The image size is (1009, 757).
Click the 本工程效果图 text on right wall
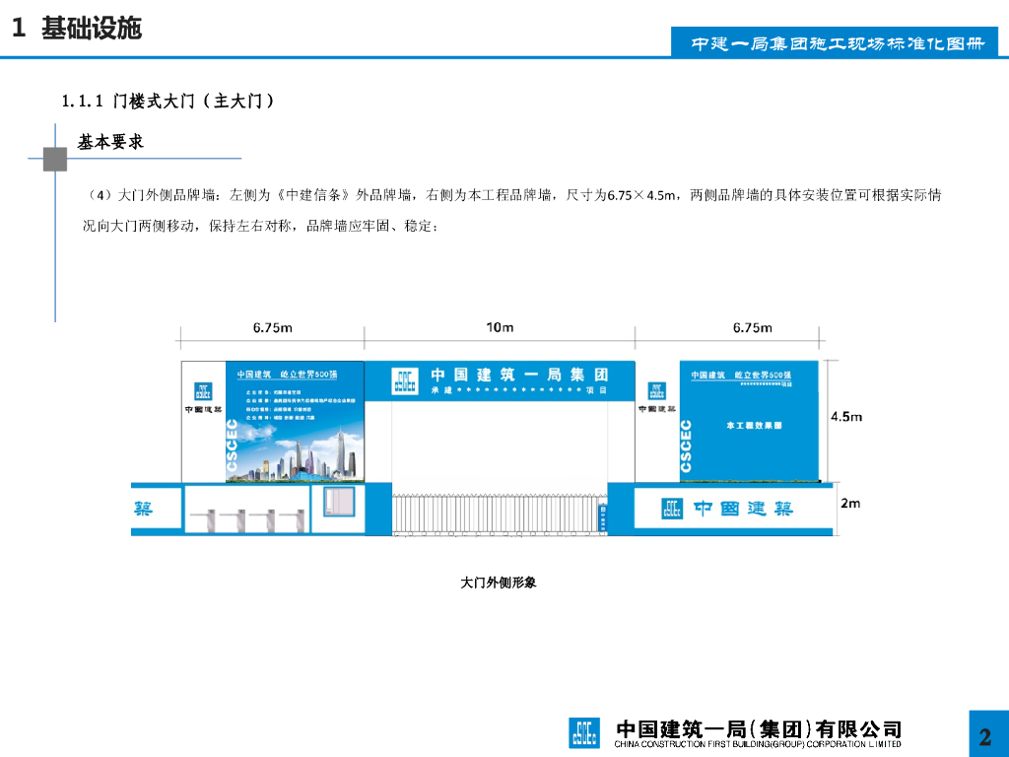click(x=753, y=426)
